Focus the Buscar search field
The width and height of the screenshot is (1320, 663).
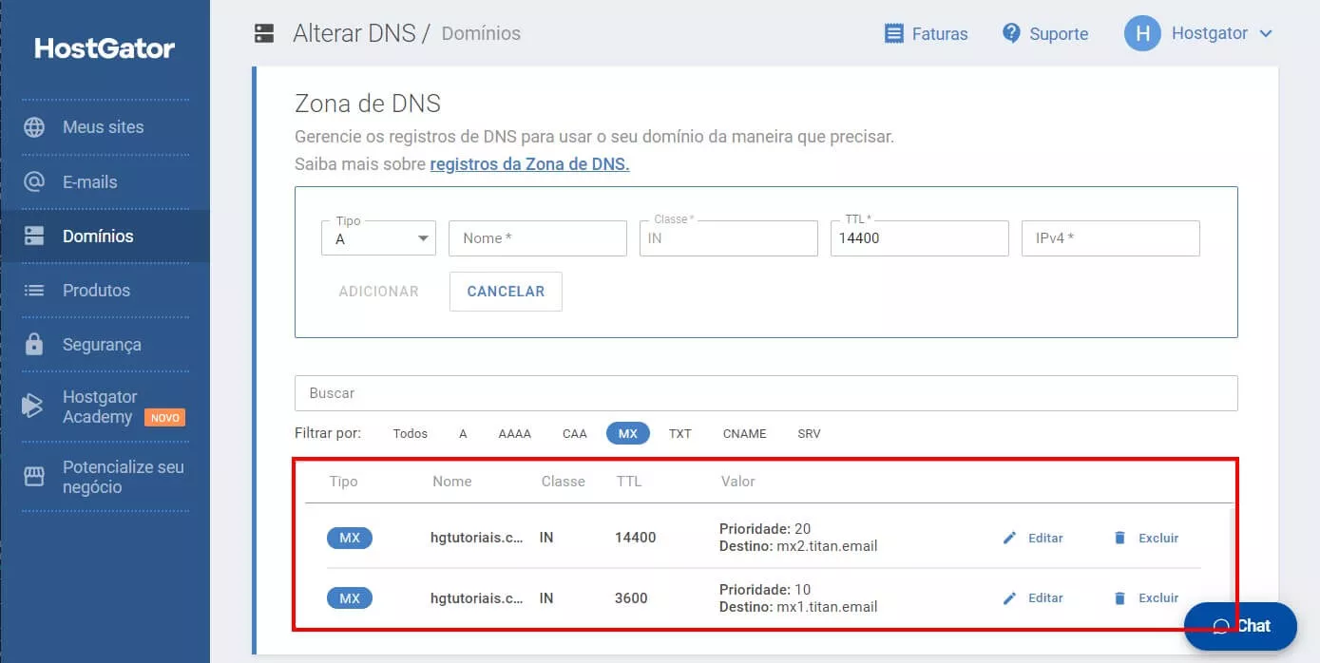pyautogui.click(x=766, y=393)
